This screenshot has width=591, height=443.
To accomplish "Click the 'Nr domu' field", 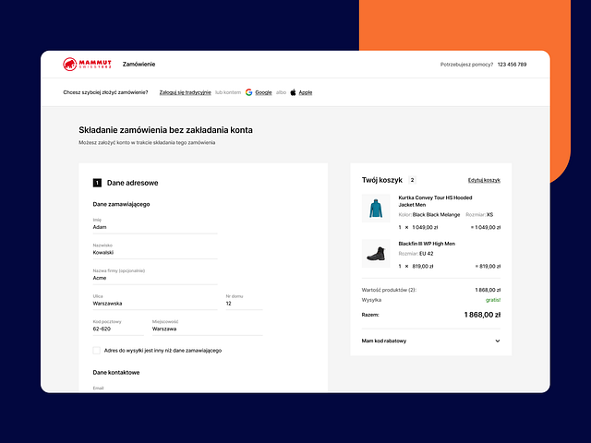I will click(x=244, y=303).
